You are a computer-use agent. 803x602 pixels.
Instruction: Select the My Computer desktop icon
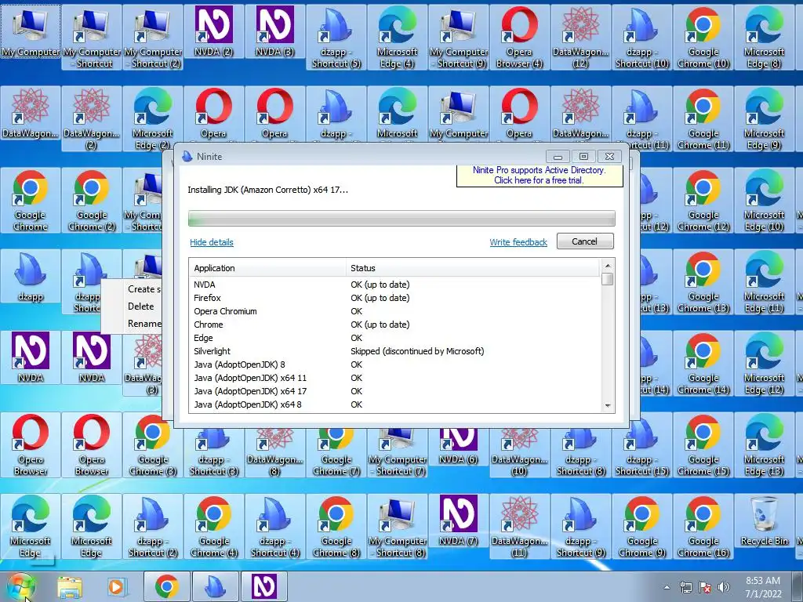click(x=31, y=31)
